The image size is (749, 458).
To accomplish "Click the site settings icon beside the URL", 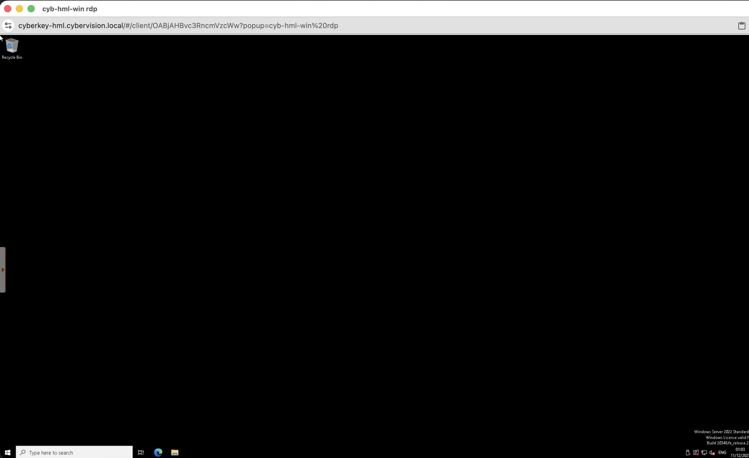I will (x=8, y=26).
